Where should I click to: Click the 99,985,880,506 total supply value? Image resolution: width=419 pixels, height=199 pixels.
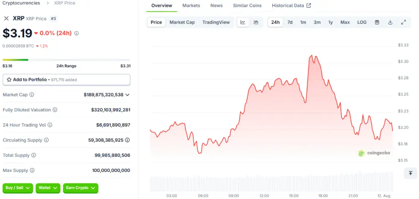[113, 156]
